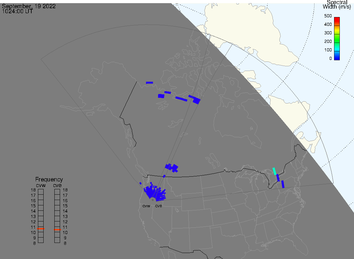Click the cyan spectral width echo near the Great Lakes

point(275,171)
